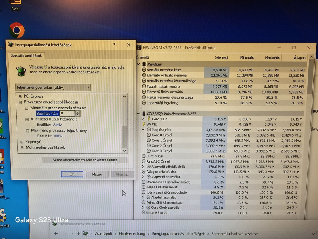Click Energiagazdálkodási lehetőségek breadcrumb

coord(178,234)
